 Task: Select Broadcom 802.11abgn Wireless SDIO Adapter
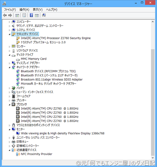pos(52,80)
